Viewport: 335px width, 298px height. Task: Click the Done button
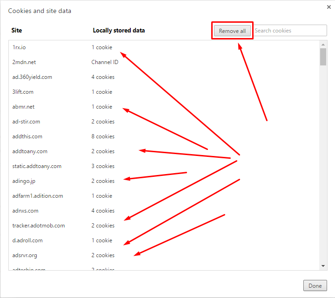pyautogui.click(x=315, y=285)
